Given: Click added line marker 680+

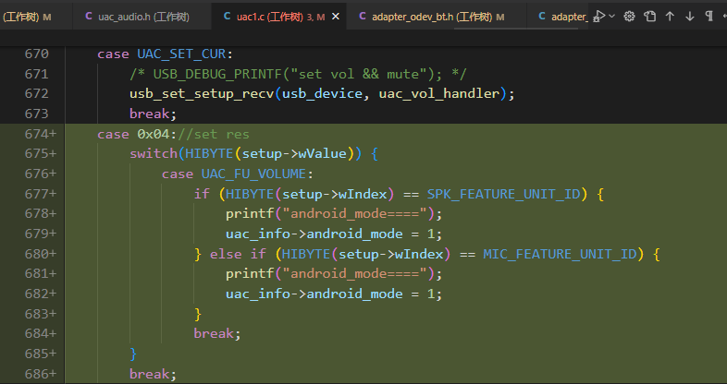Looking at the screenshot, I should (x=41, y=254).
